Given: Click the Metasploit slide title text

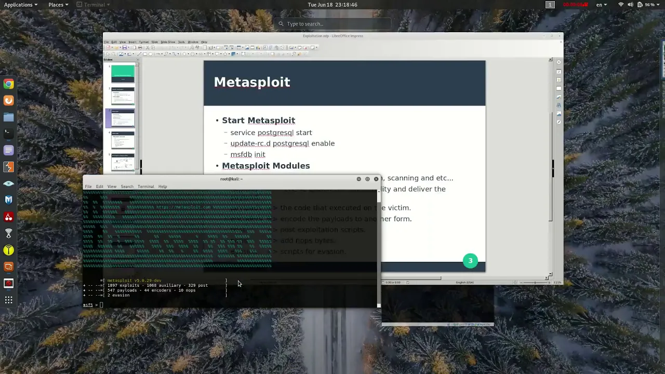Looking at the screenshot, I should pos(252,82).
